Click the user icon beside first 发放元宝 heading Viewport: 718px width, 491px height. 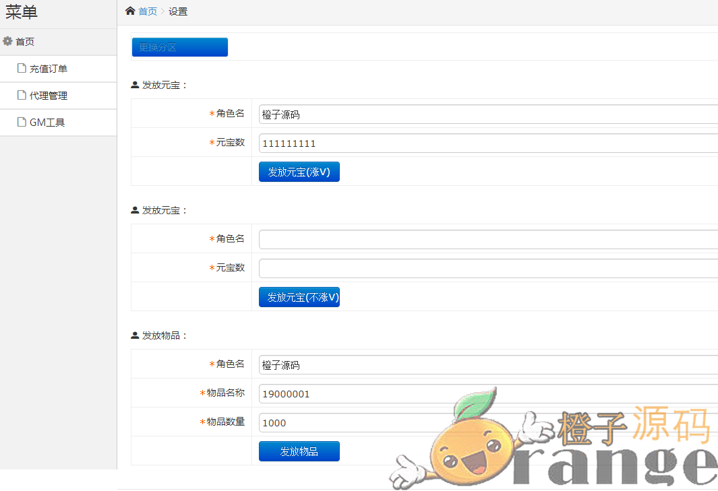(x=135, y=85)
